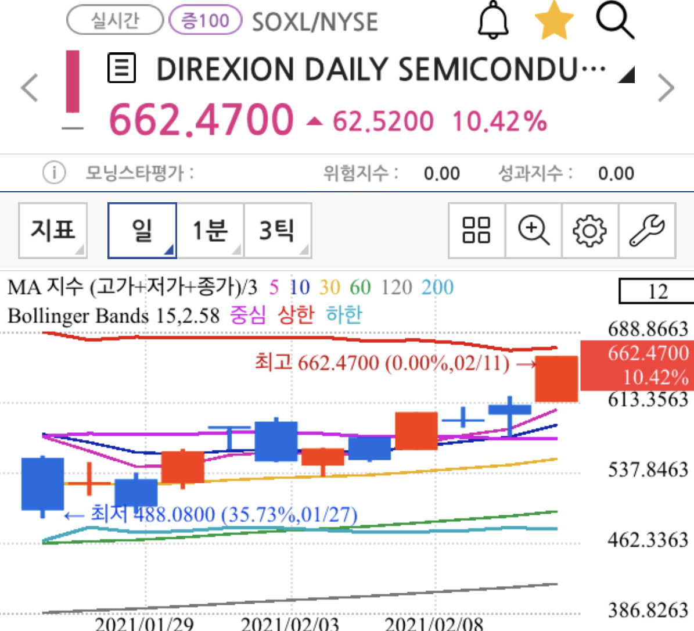Toggle the 200 moving average line label
694x631 pixels.
(437, 287)
